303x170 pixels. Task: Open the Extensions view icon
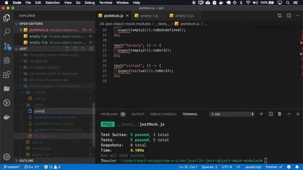[7, 75]
